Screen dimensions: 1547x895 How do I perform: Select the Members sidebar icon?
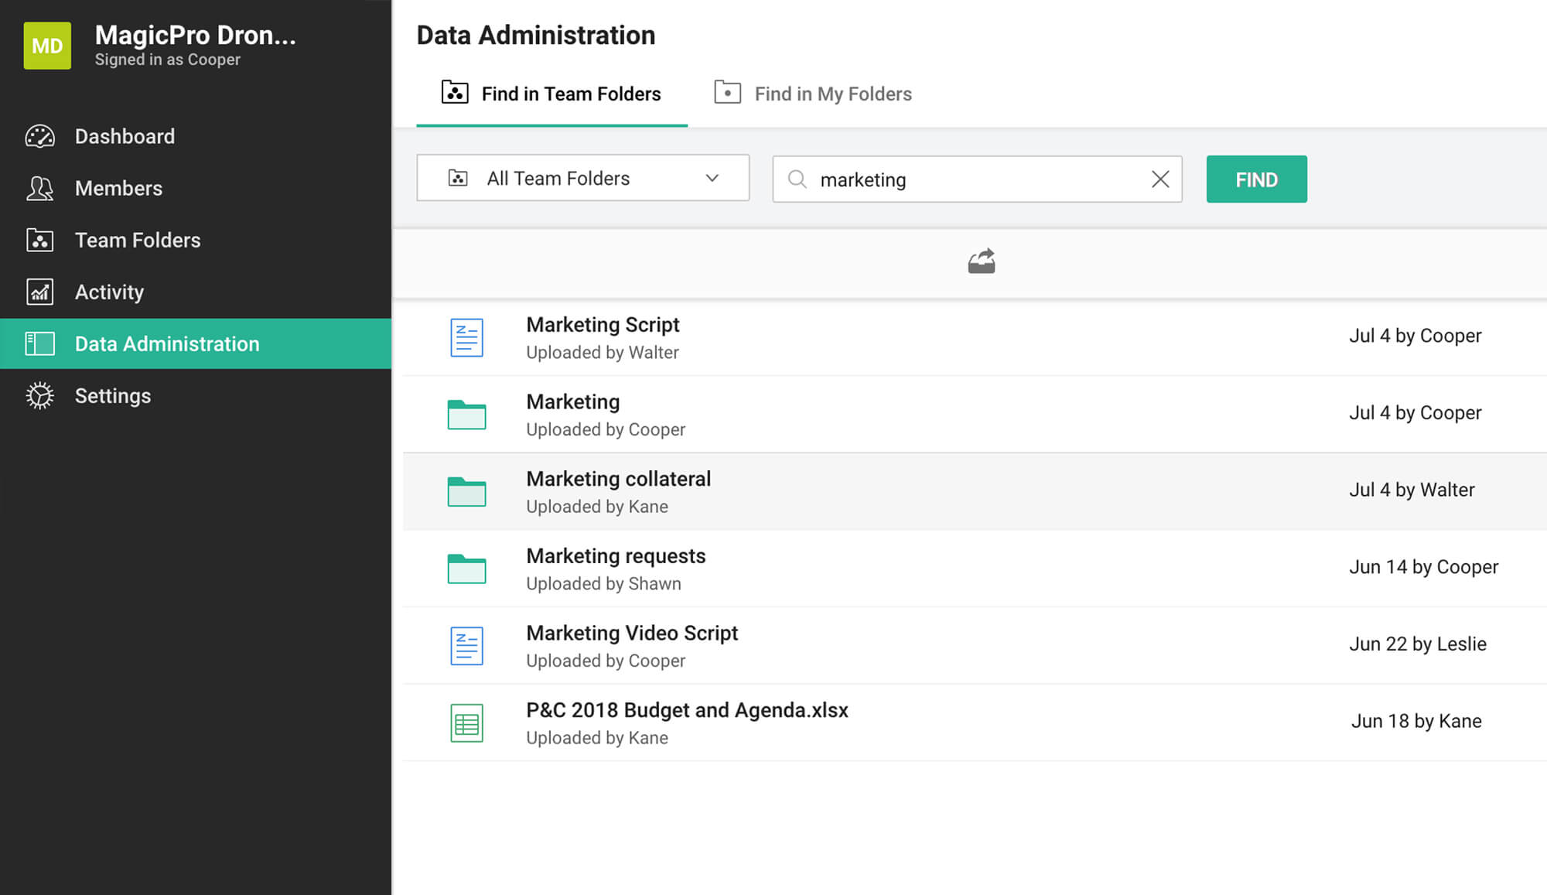[40, 188]
